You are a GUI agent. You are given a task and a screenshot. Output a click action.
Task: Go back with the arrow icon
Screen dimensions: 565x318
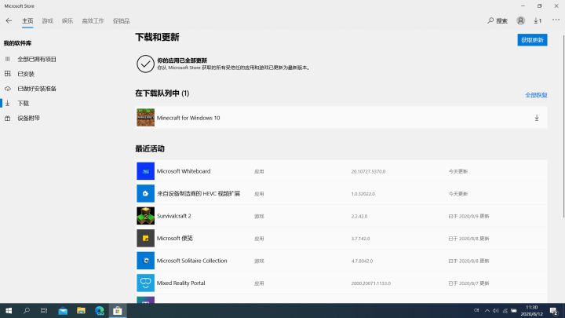[x=9, y=21]
